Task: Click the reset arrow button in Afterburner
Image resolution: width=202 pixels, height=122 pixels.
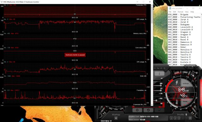Action: pos(148,110)
